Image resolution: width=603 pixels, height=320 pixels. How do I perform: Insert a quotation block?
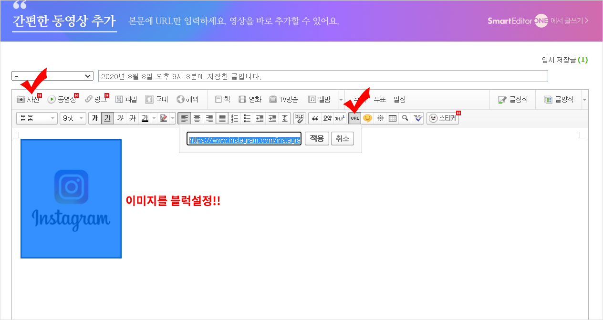point(315,118)
